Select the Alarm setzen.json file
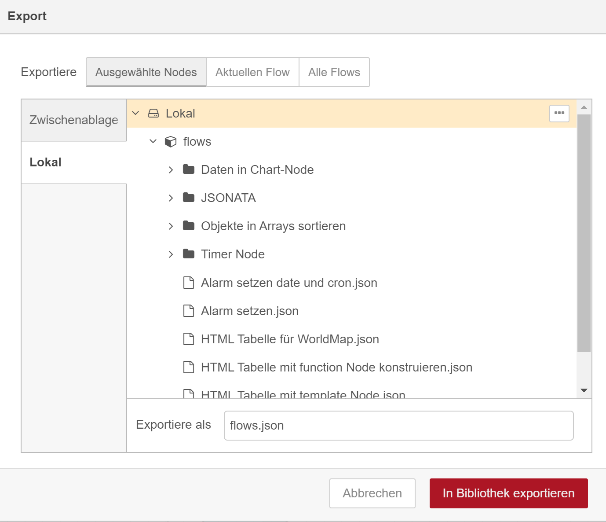The height and width of the screenshot is (522, 606). (352, 311)
